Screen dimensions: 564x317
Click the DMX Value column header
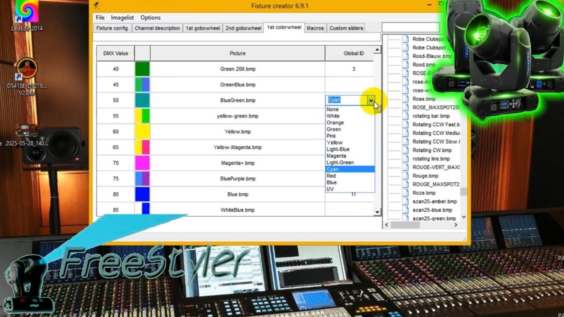tap(115, 53)
